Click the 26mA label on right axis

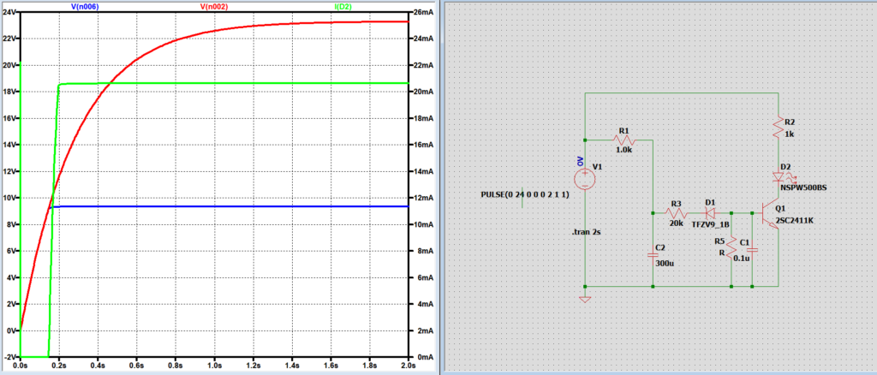[425, 12]
